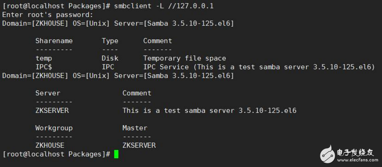Select the temp share name

(44, 58)
